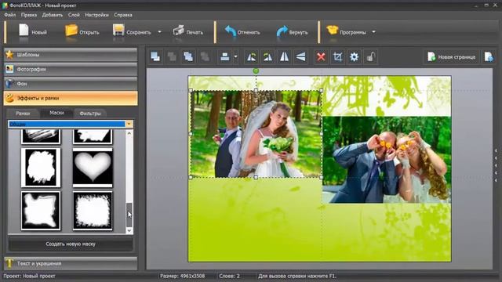Open the Добавить menu
The image size is (502, 282).
53,15
